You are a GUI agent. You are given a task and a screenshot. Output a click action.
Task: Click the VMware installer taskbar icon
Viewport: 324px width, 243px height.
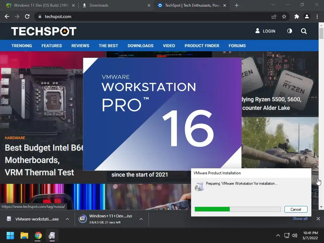point(52,235)
